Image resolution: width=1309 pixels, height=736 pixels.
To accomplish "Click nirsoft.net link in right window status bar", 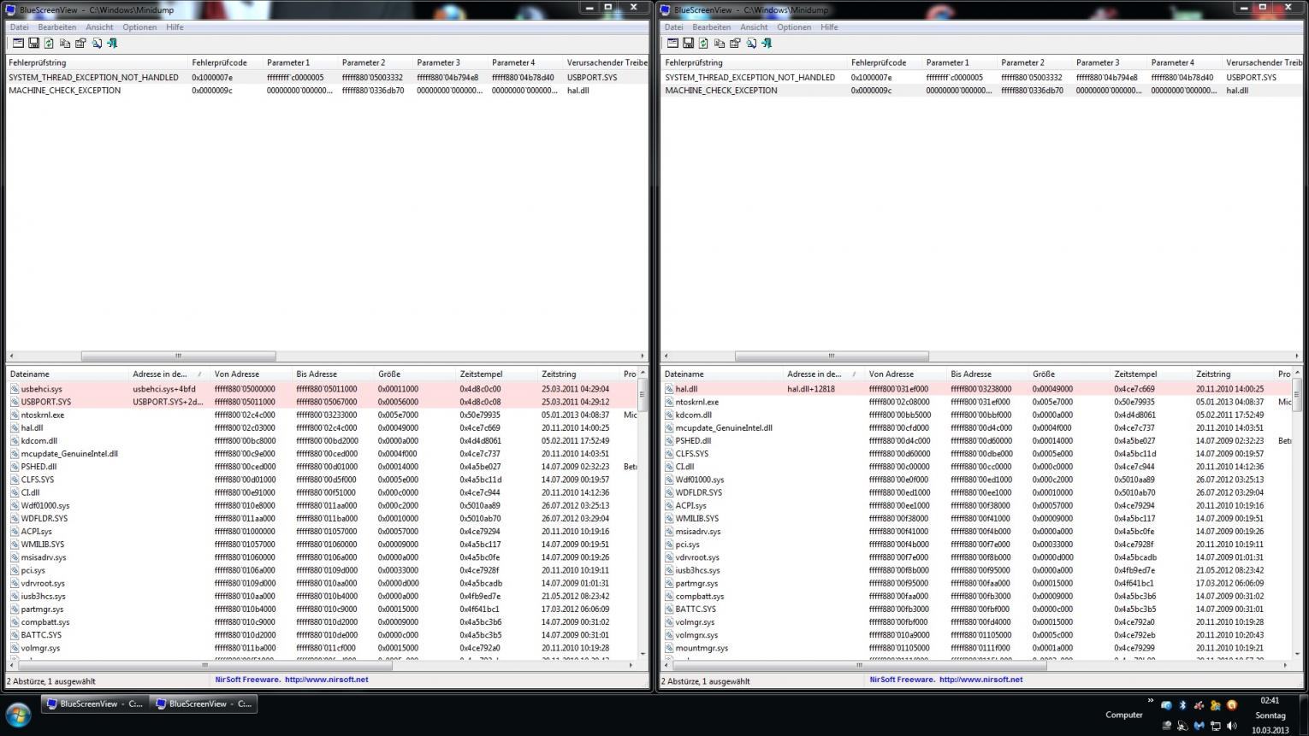I will [x=980, y=680].
